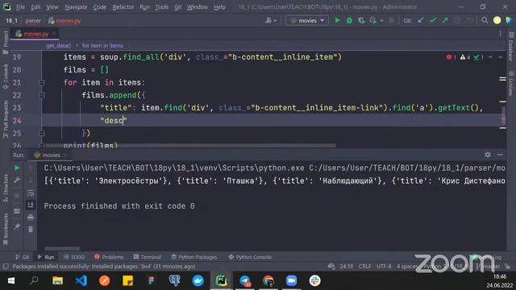
Task: Open SciView tool window on right
Action: point(510,84)
